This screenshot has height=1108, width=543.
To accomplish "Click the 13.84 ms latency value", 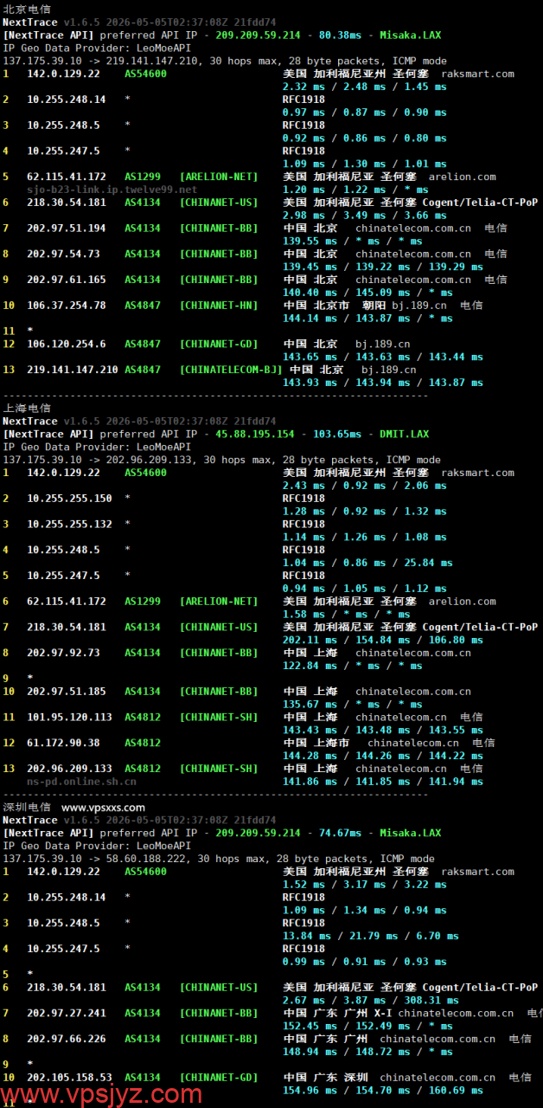I will point(307,936).
